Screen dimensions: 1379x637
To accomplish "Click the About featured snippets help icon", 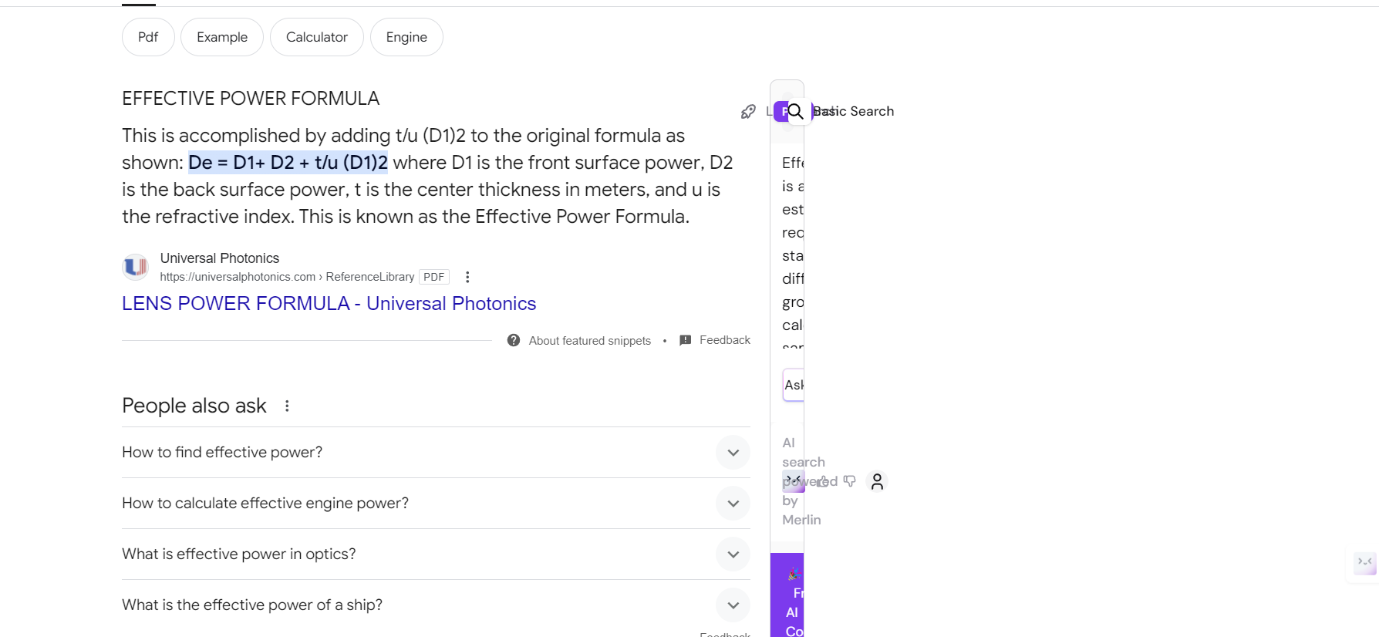I will (x=514, y=340).
